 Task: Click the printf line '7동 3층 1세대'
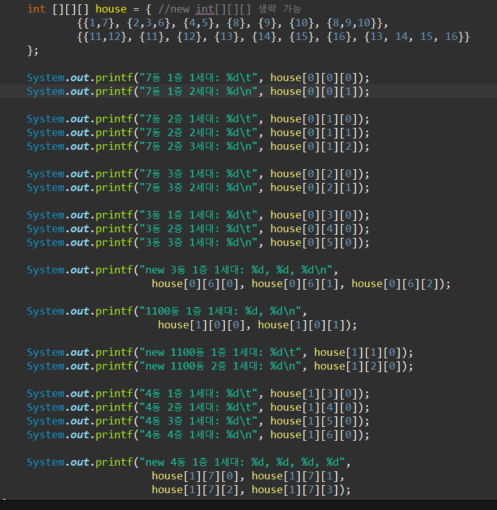tap(198, 174)
